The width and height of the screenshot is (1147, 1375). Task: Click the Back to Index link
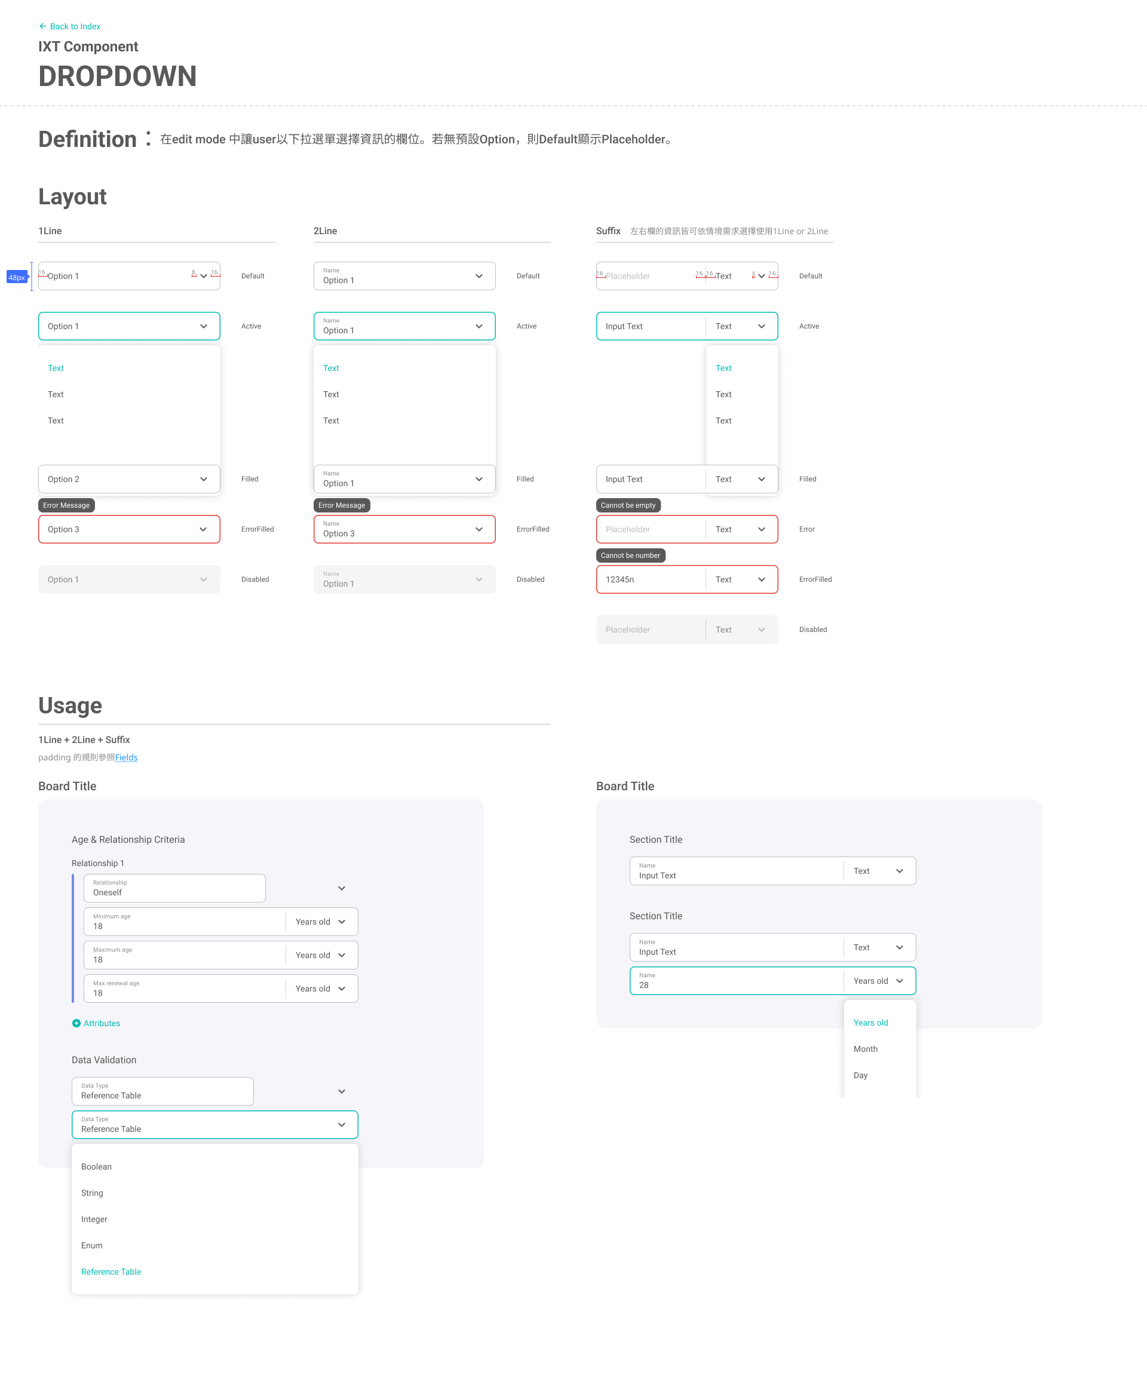click(75, 26)
